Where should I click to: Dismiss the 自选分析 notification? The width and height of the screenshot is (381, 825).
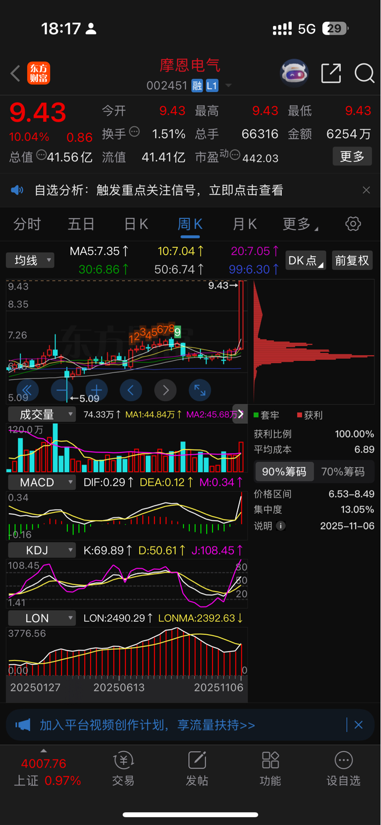point(366,190)
